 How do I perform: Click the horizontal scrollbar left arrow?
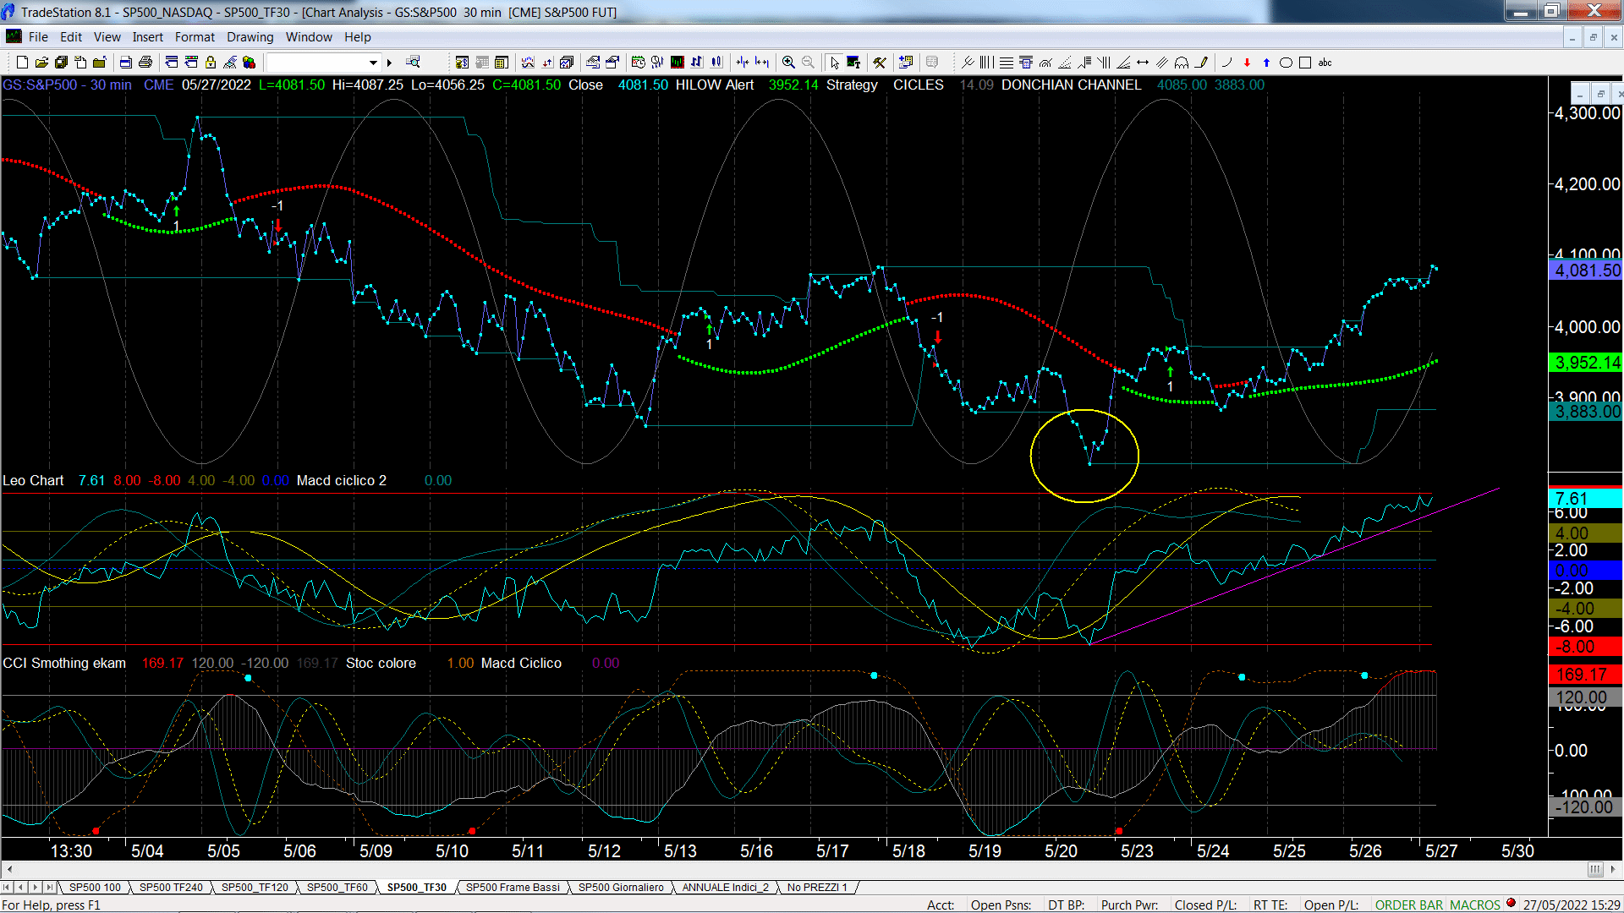(x=9, y=869)
